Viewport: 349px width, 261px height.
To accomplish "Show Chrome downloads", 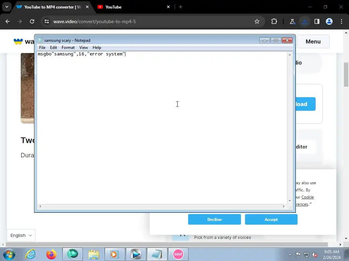I will 304,21.
